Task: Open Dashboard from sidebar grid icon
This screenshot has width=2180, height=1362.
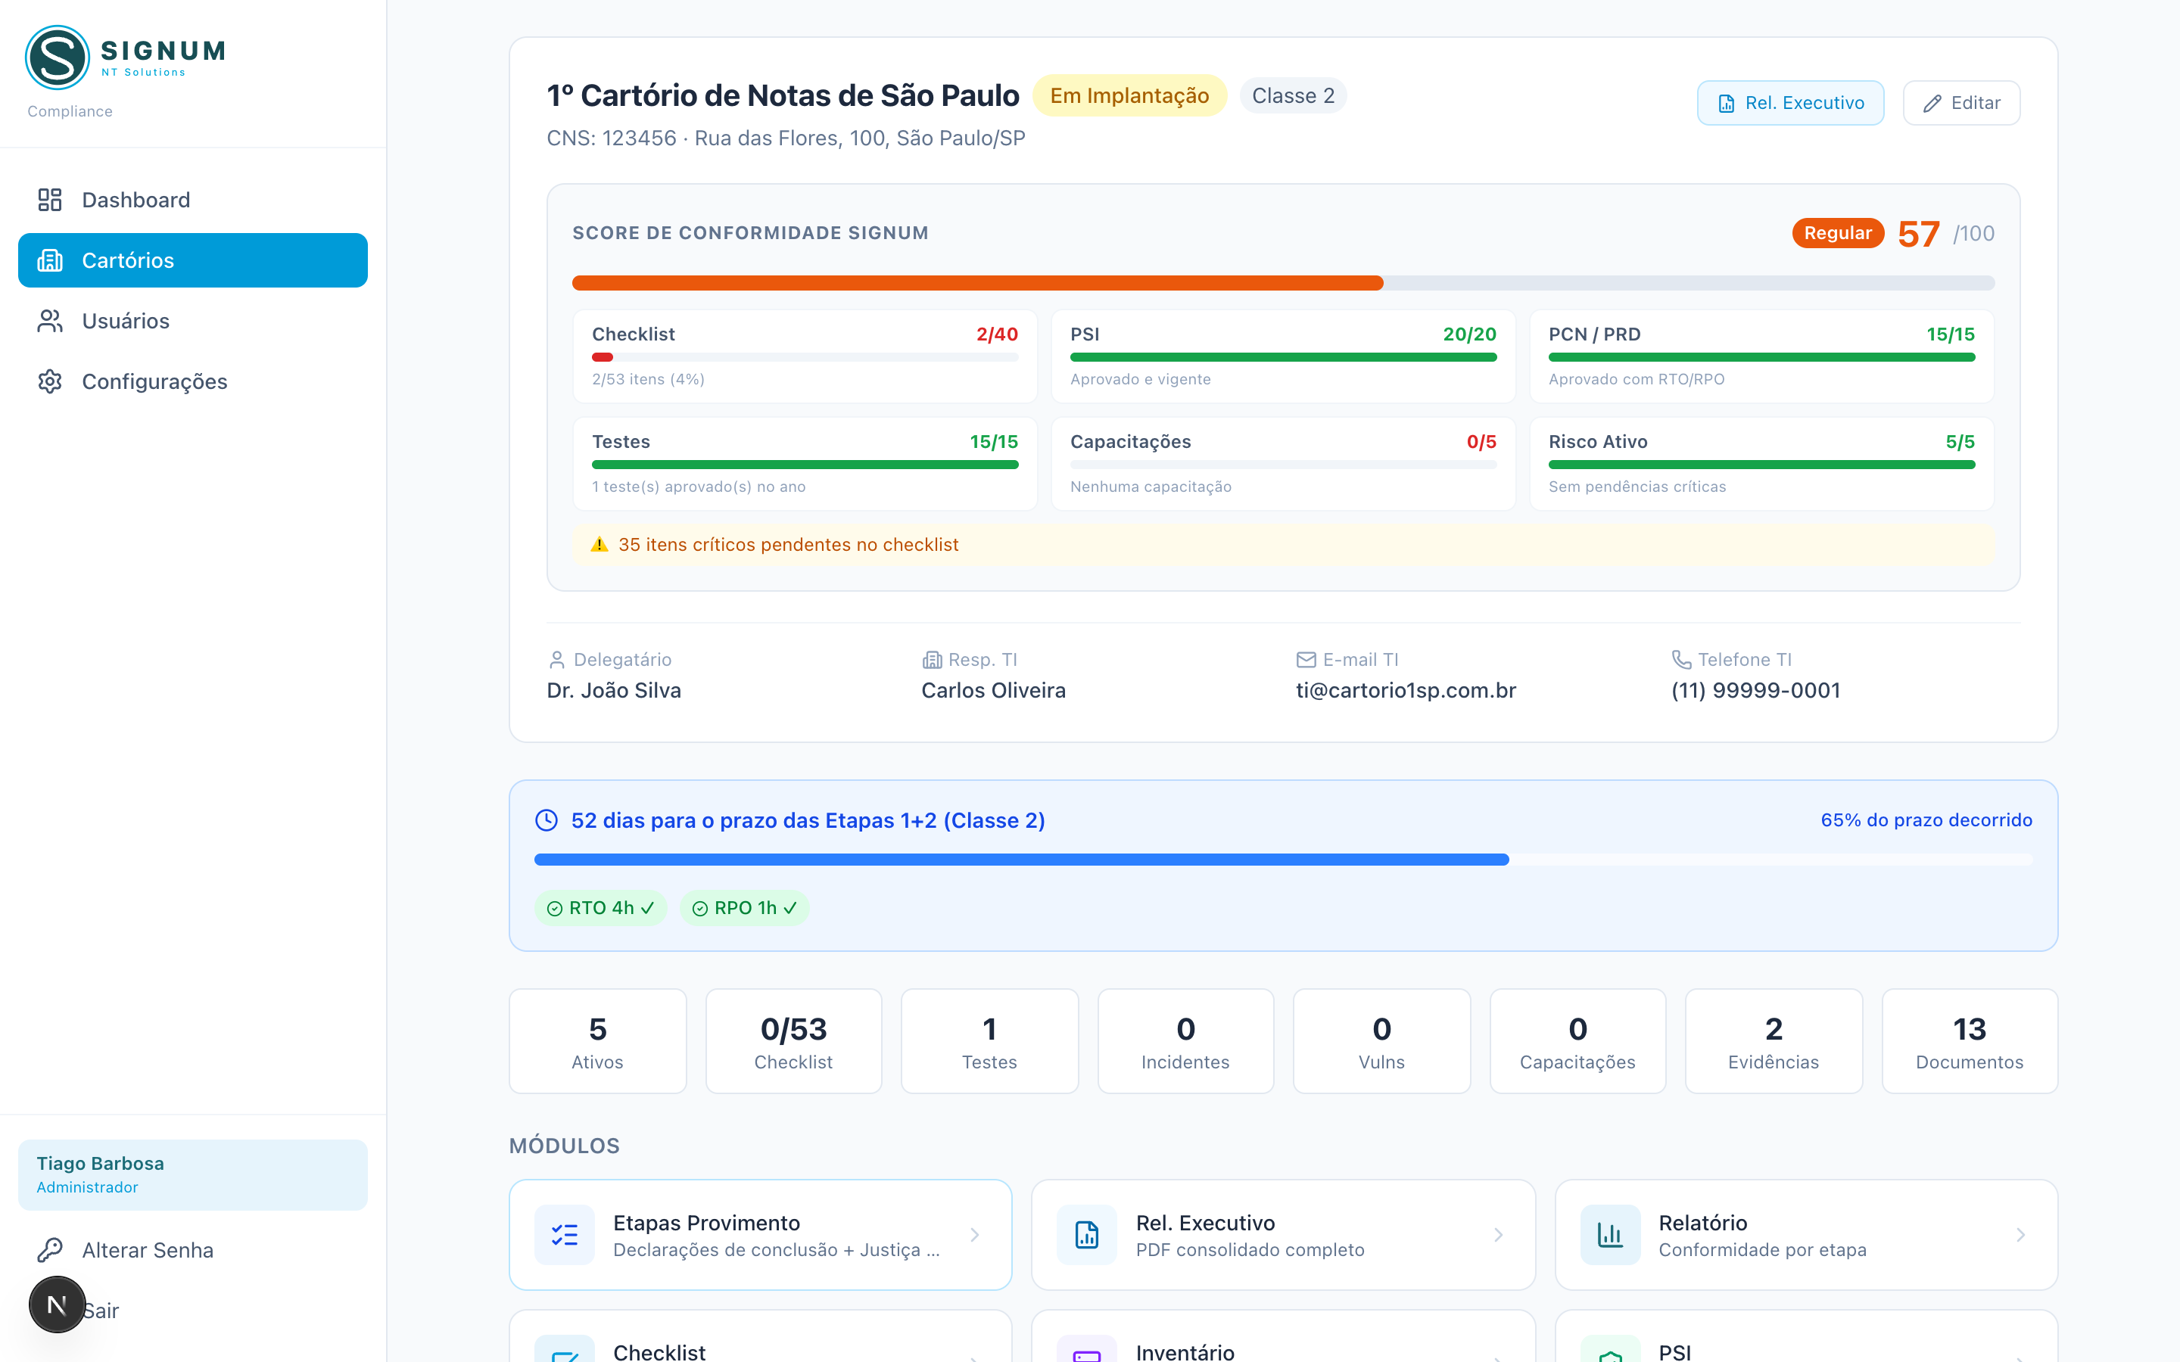Action: tap(49, 200)
